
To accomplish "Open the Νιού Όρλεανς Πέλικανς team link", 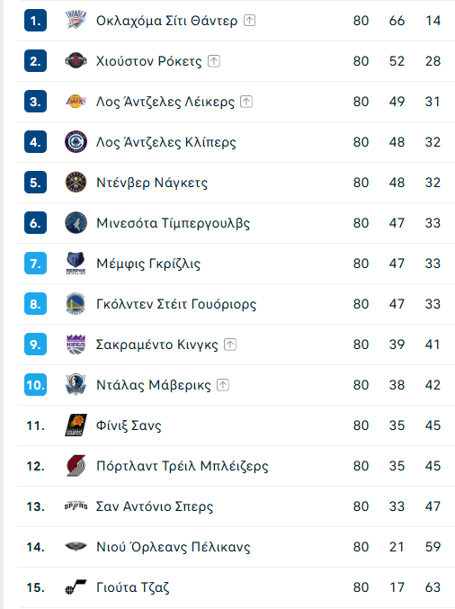I will click(x=174, y=547).
